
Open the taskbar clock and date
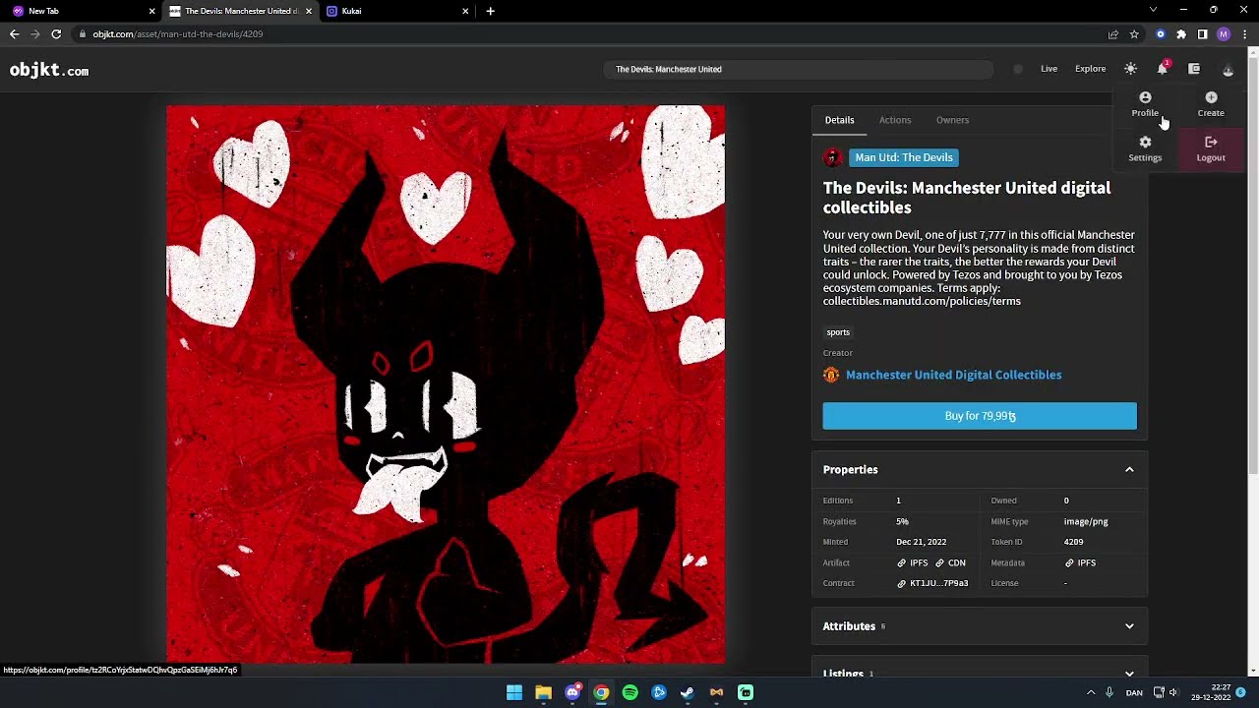click(1211, 693)
